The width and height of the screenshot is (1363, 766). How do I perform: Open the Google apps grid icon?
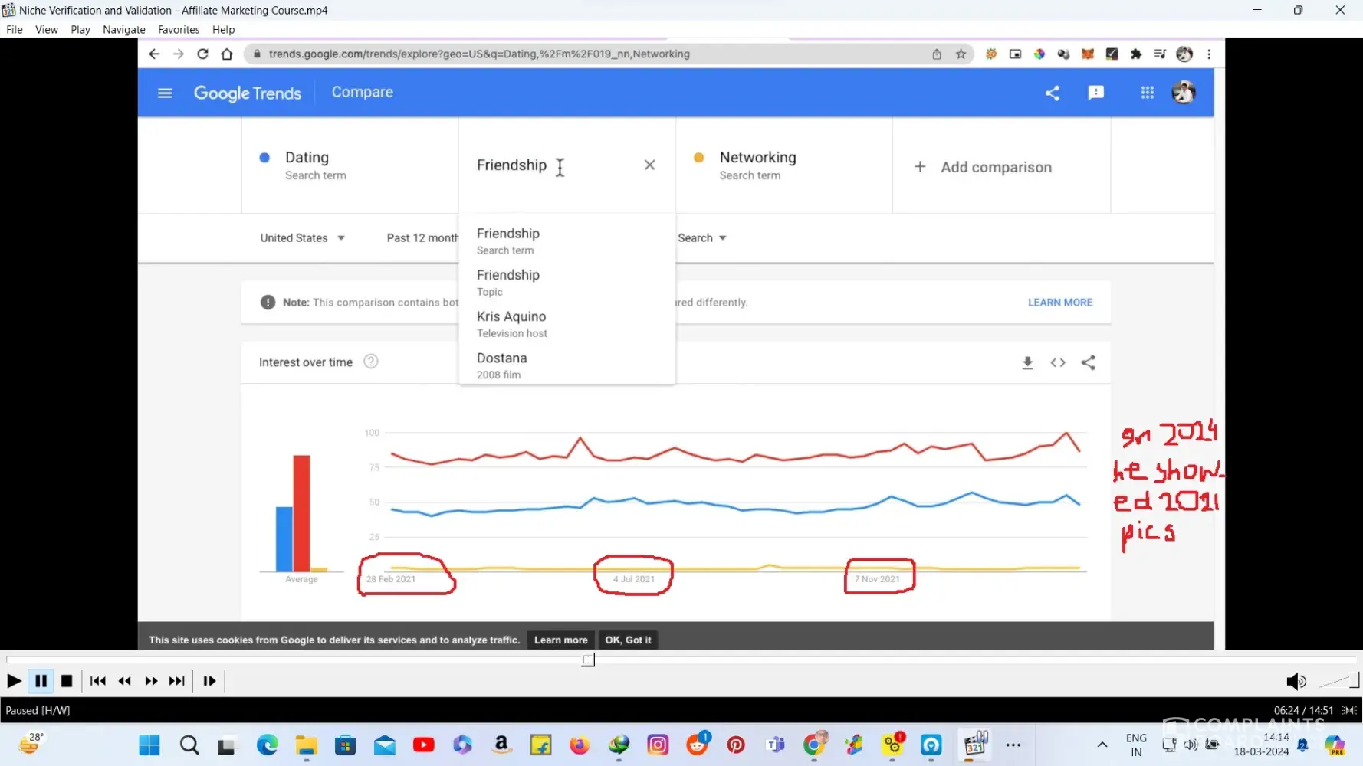pyautogui.click(x=1147, y=93)
